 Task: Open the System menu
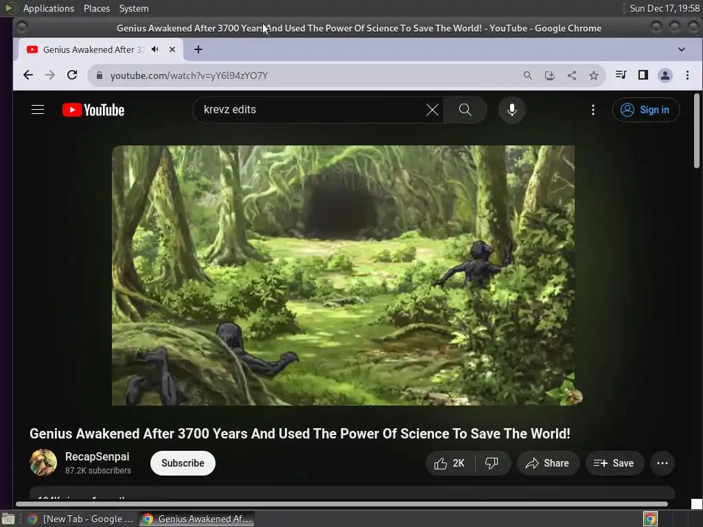[134, 8]
